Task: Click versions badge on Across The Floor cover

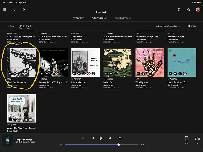Action: click(15, 119)
